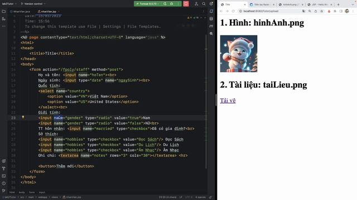Image resolution: width=357 pixels, height=200 pixels.
Task: Click the cursor position 23:20 in status bar
Action: click(167, 197)
